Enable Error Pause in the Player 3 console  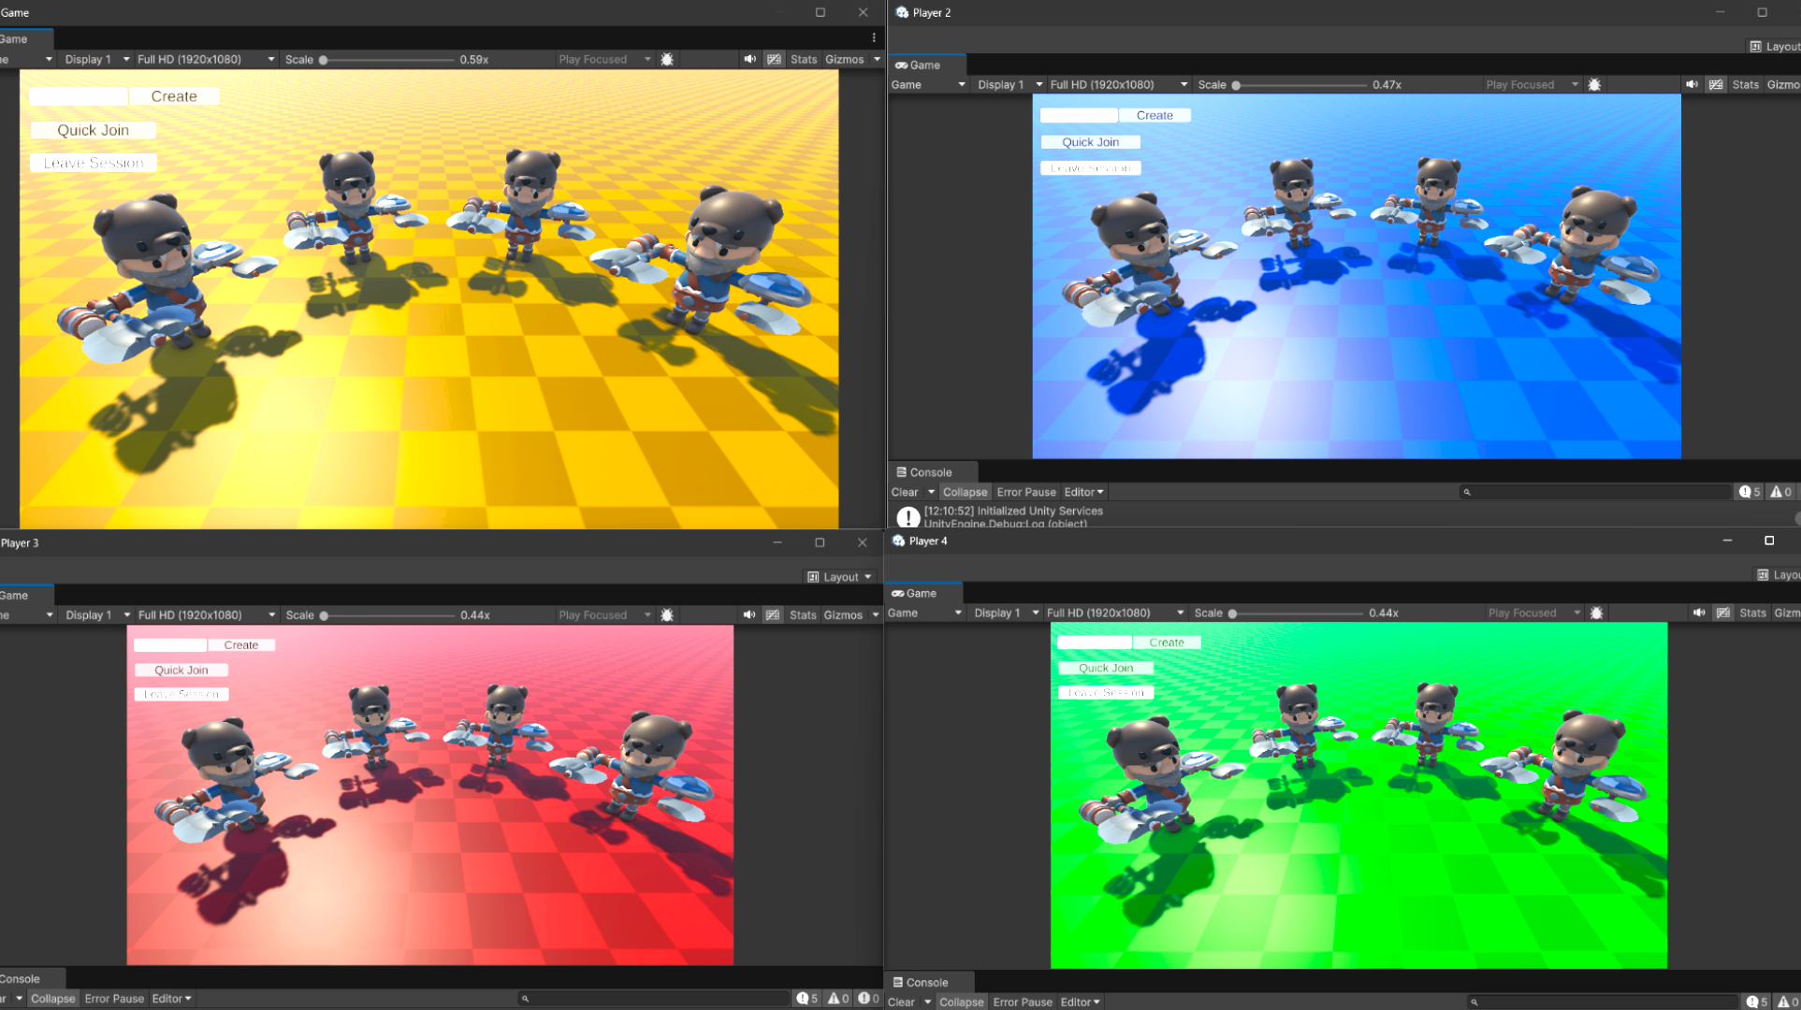(114, 998)
